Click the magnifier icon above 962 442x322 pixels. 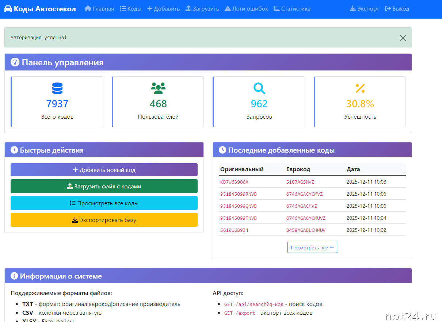tap(259, 88)
